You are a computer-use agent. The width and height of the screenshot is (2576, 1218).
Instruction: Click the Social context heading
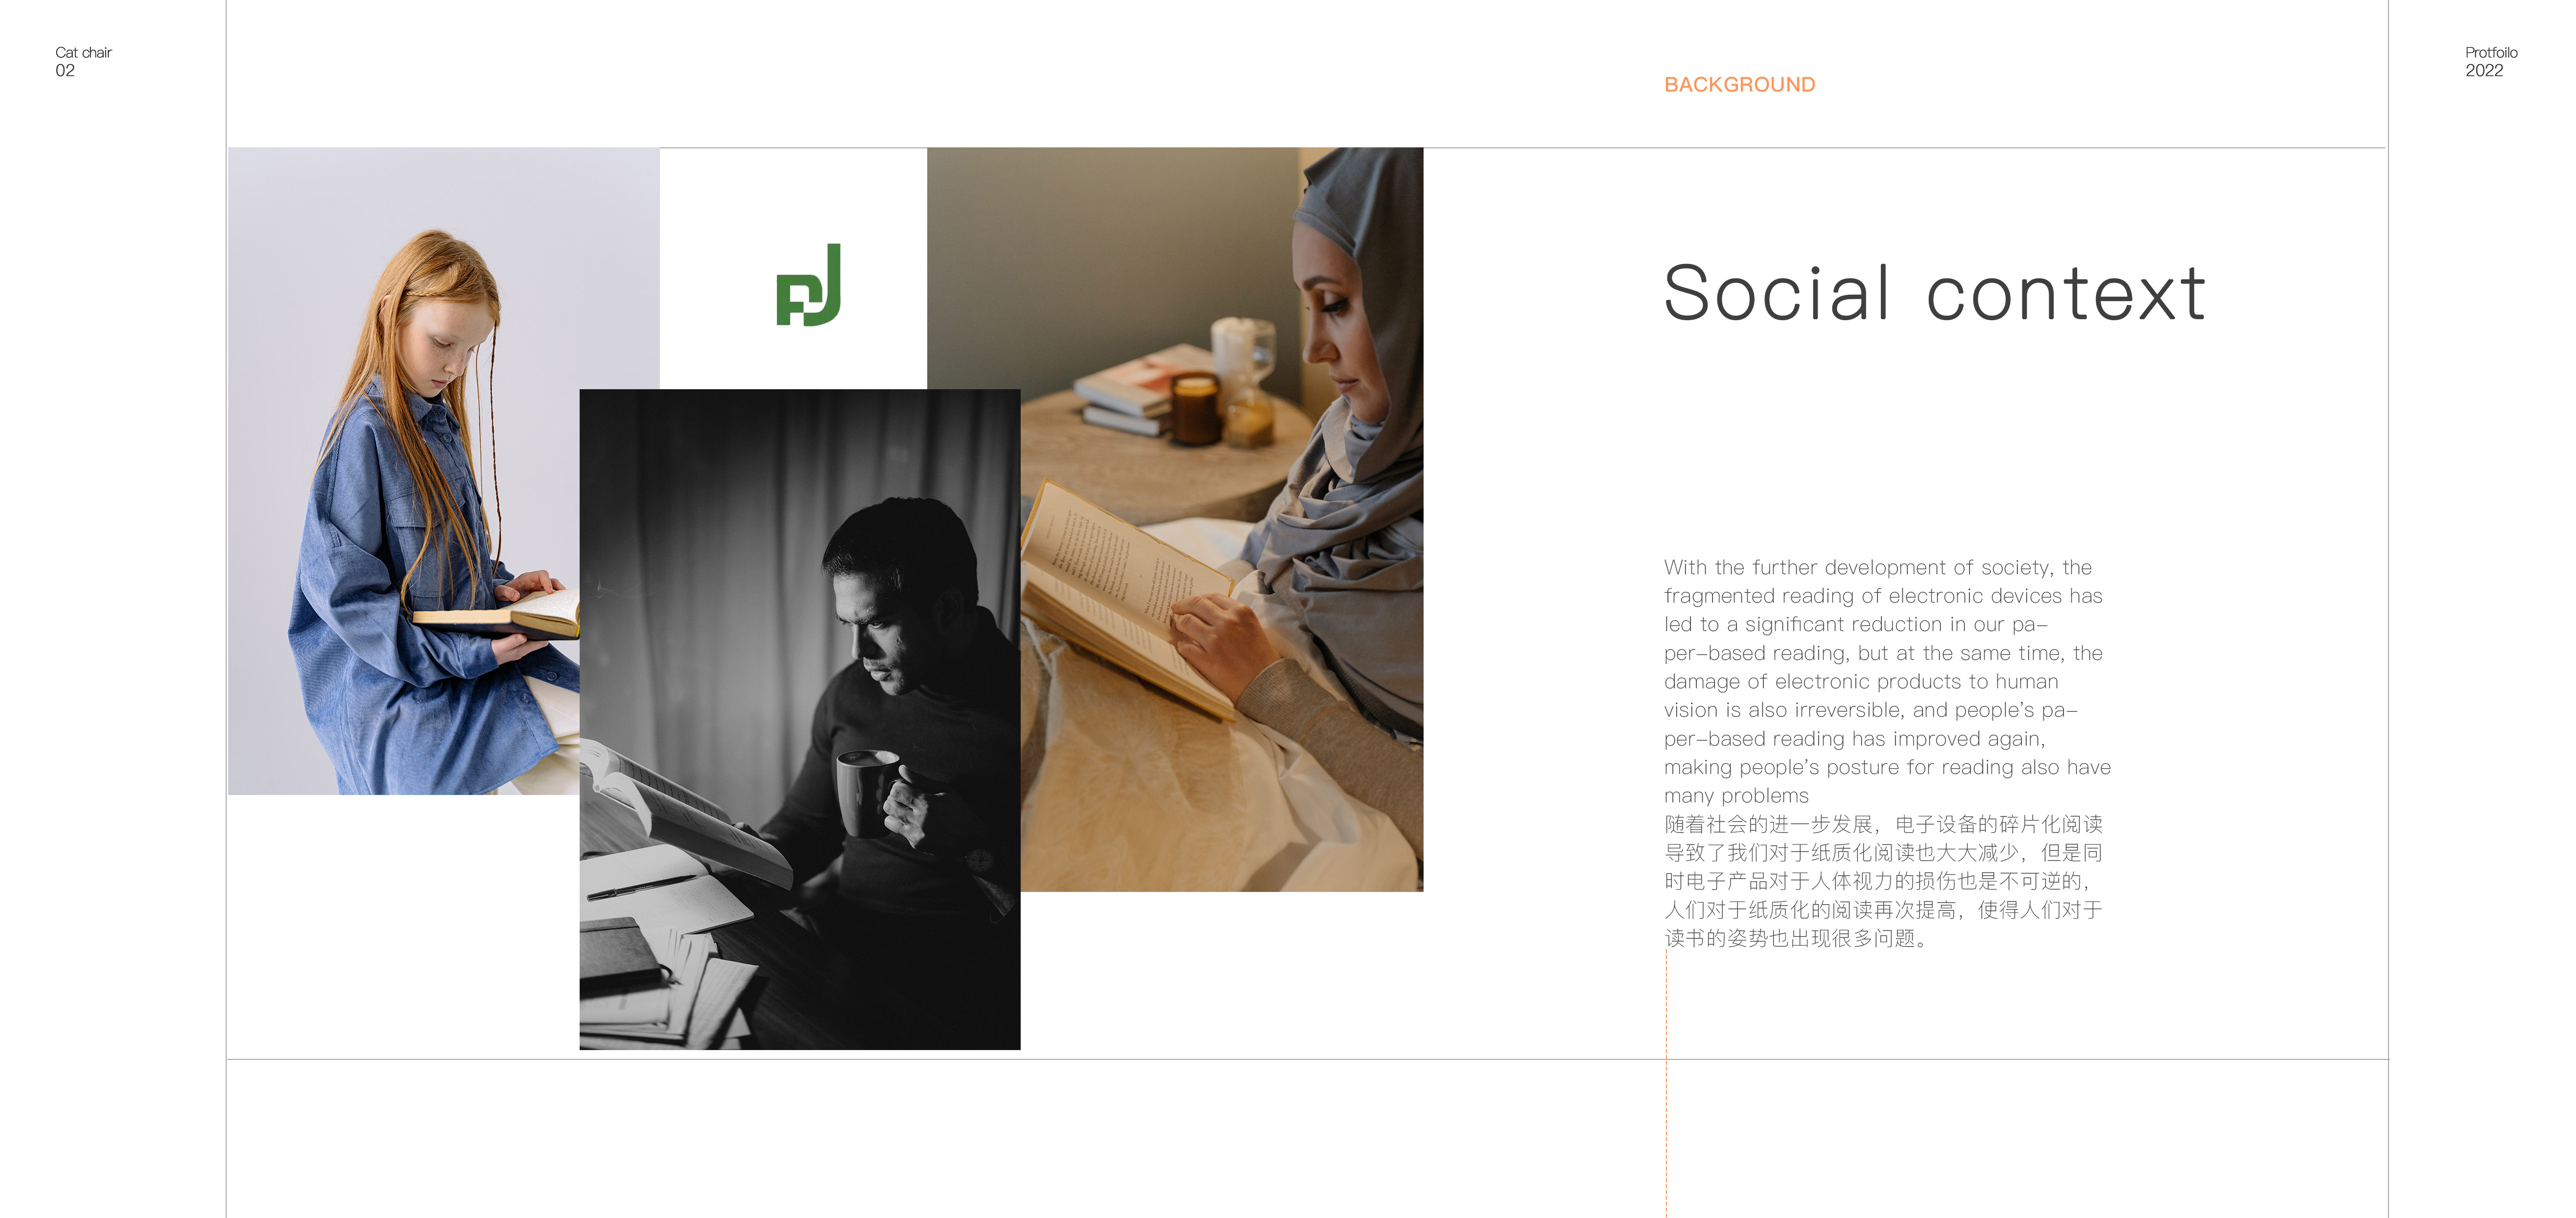1934,293
